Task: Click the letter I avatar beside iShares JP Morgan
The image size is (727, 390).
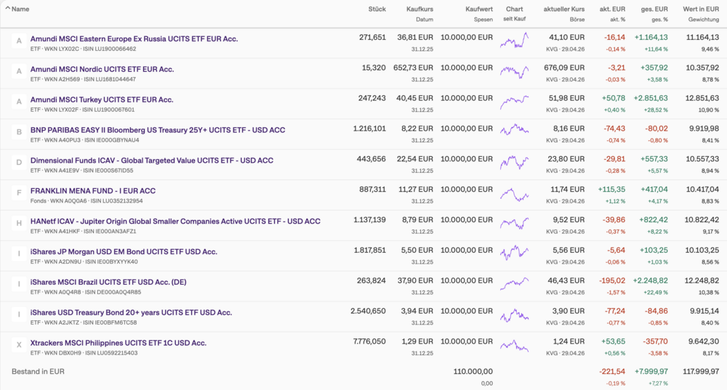Action: 19,253
